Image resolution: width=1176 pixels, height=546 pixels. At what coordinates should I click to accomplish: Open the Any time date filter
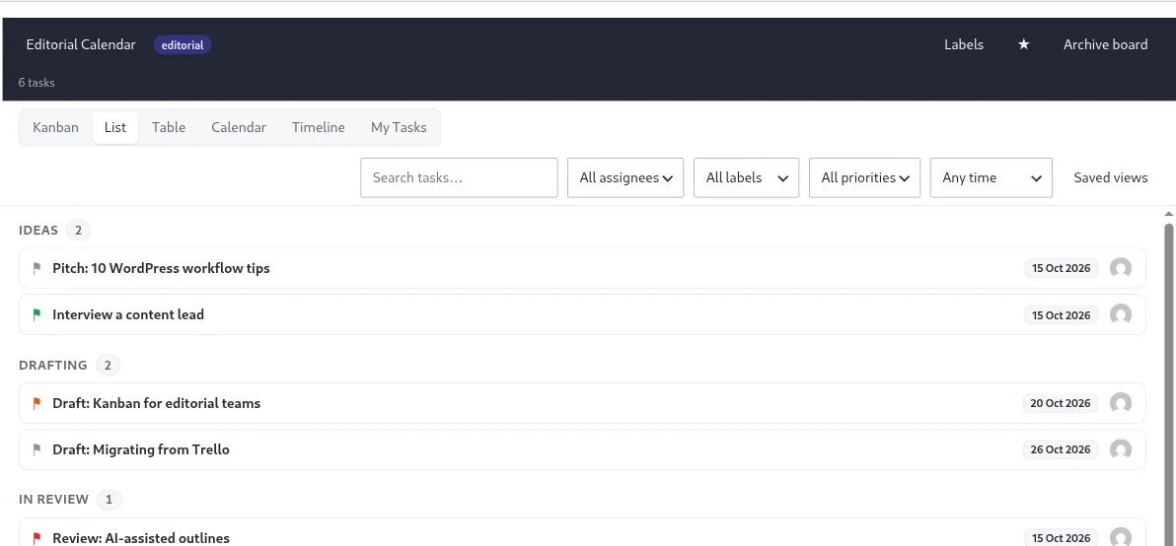pyautogui.click(x=992, y=177)
